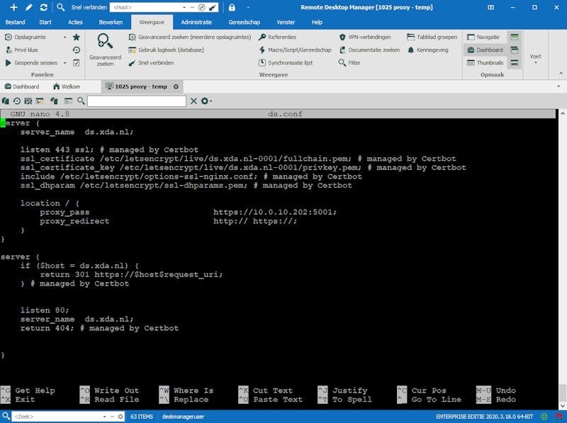
Task: Click the Referenties button
Action: point(278,37)
